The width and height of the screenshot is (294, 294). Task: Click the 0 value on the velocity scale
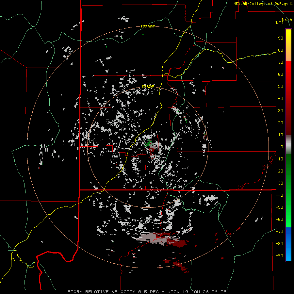[x=282, y=147]
